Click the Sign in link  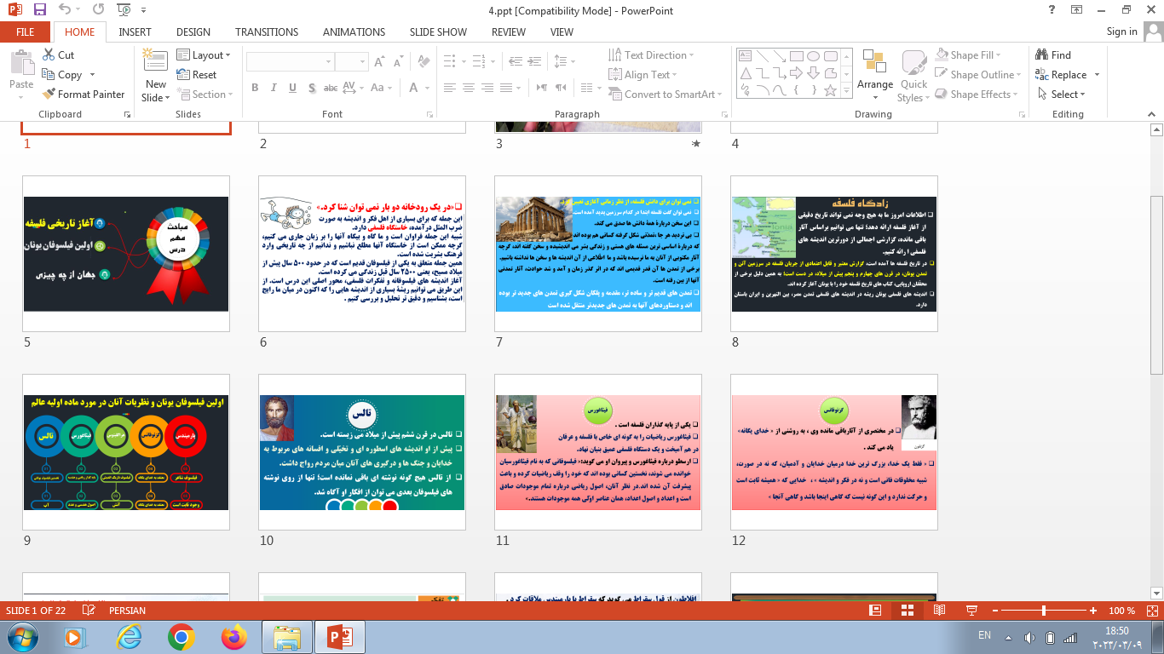pyautogui.click(x=1121, y=32)
